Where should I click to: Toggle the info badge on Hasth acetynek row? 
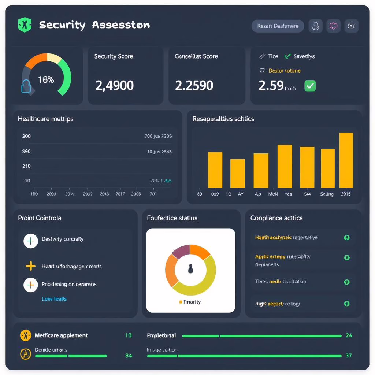[346, 237]
